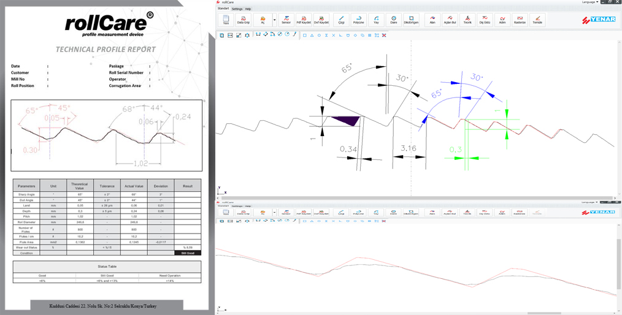Image resolution: width=622 pixels, height=315 pixels.
Task: Click 'Still Good' condition cell in report table
Action: pos(188,253)
